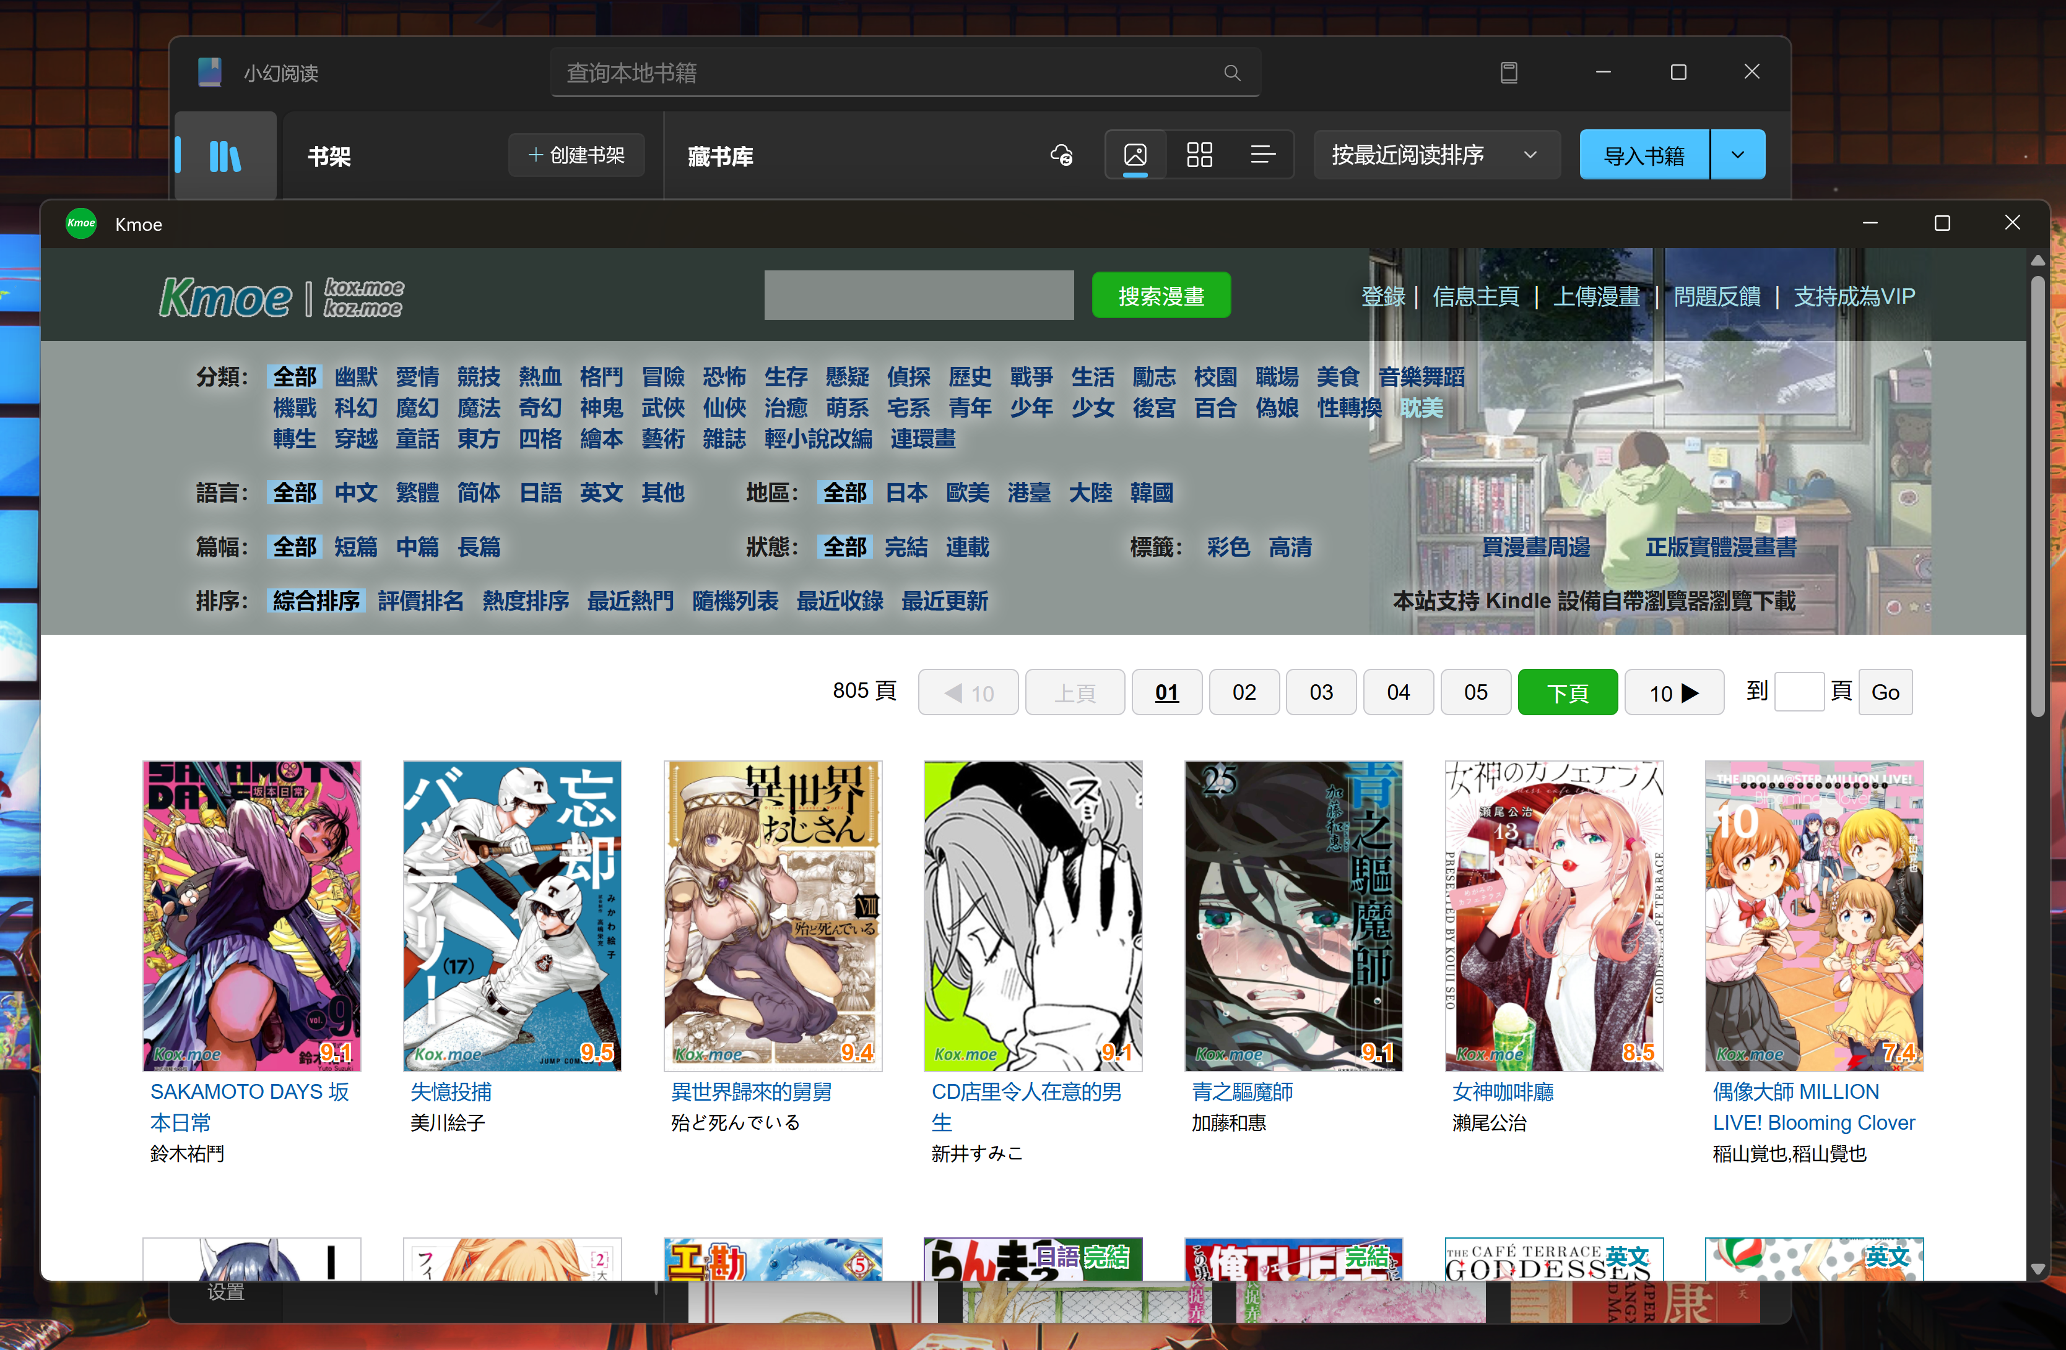Open the 正版實體漫畫書 link
This screenshot has width=2066, height=1350.
(1721, 546)
